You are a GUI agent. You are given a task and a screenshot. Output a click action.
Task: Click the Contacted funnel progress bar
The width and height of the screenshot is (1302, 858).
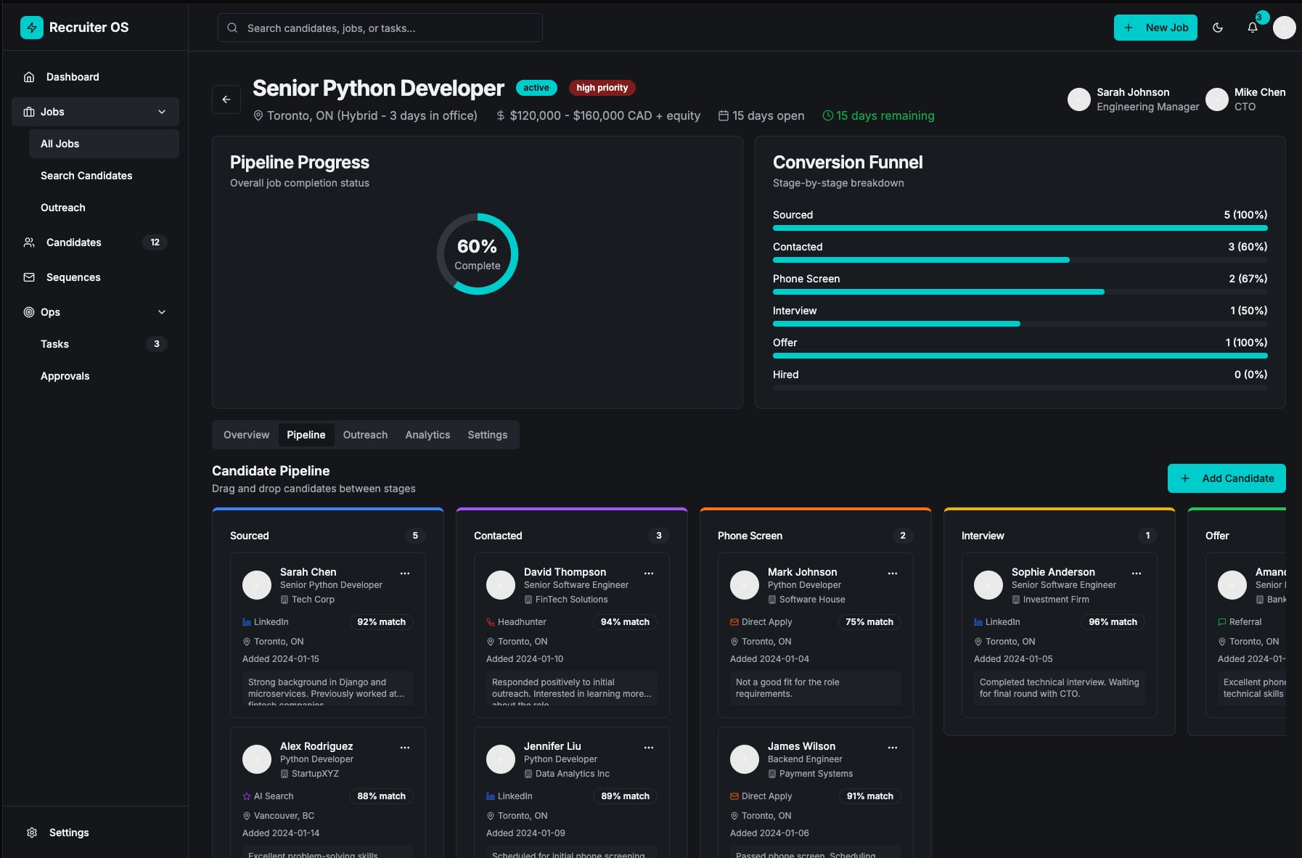(x=1020, y=260)
